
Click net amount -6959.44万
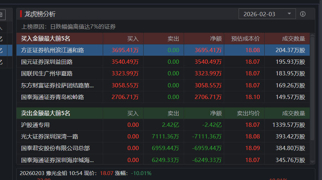click(207, 148)
